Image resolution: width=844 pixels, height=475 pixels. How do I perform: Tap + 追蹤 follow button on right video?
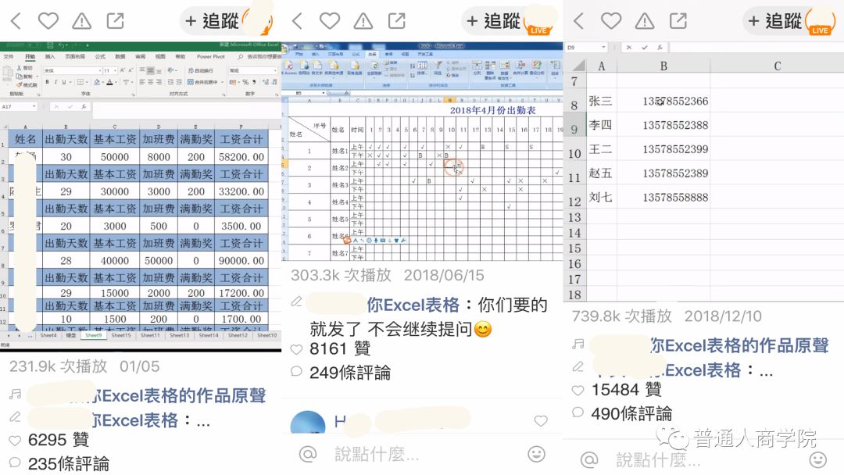point(774,22)
